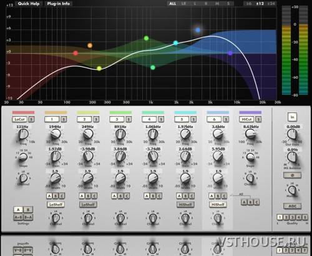The height and width of the screenshot is (256, 312).
Task: Set display range to ±12
Action: point(260,4)
